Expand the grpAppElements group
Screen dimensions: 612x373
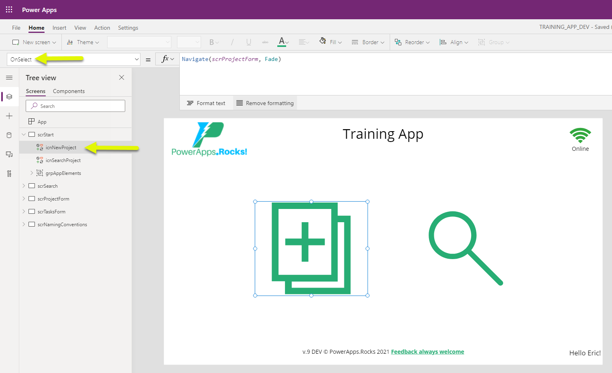pos(32,173)
